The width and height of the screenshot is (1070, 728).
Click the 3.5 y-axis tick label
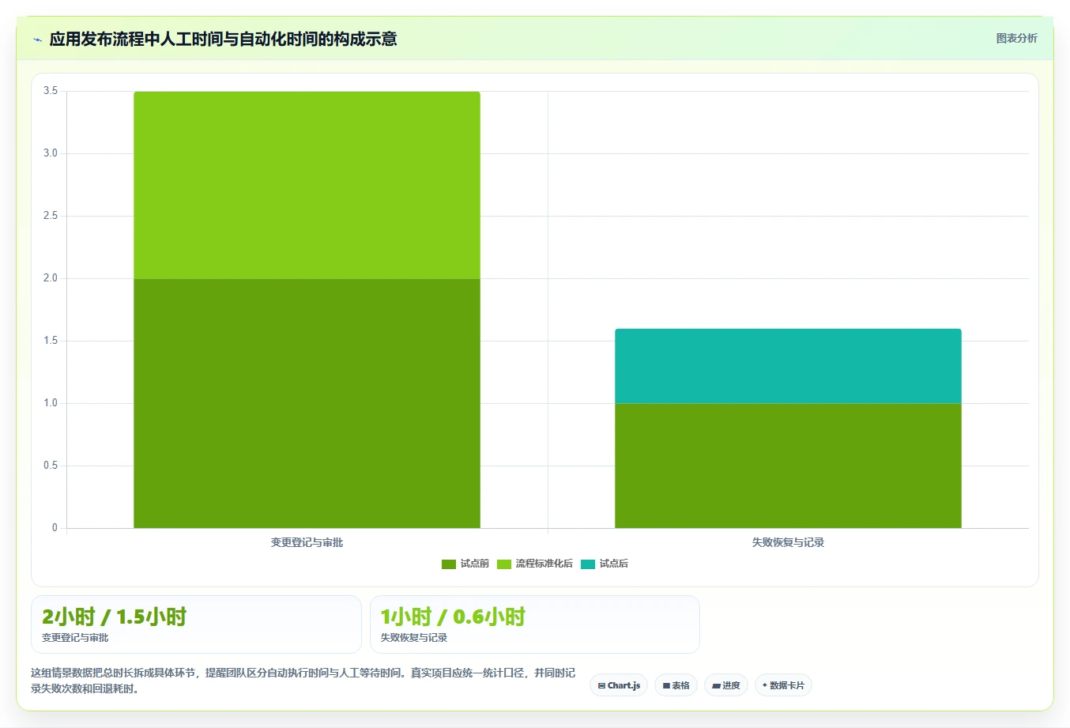pos(51,91)
